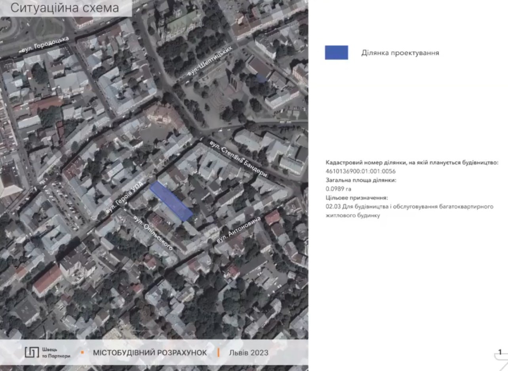Click the Ділянка проектування legend label
Screen dimensions: 508x371
[x=400, y=53]
